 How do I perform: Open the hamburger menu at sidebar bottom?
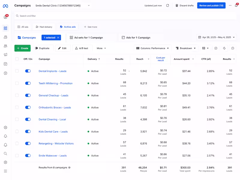coord(5,171)
